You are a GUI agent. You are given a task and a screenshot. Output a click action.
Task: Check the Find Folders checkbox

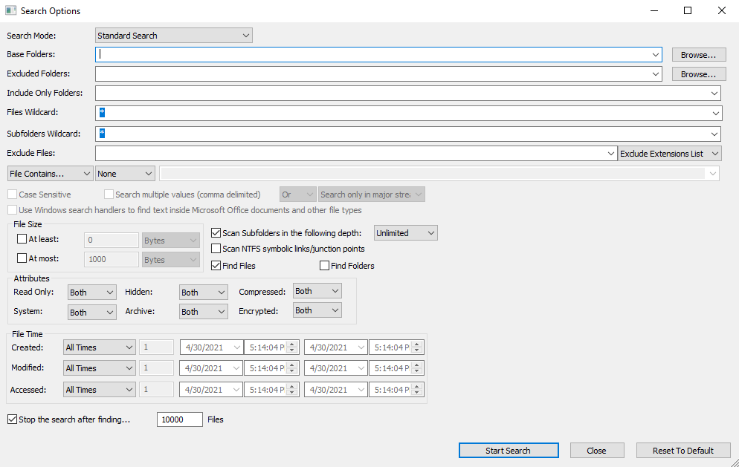pos(324,266)
